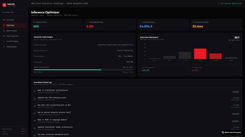Click the 68% cache hit rate value
Screen dimensions: 245x137
[36, 26]
